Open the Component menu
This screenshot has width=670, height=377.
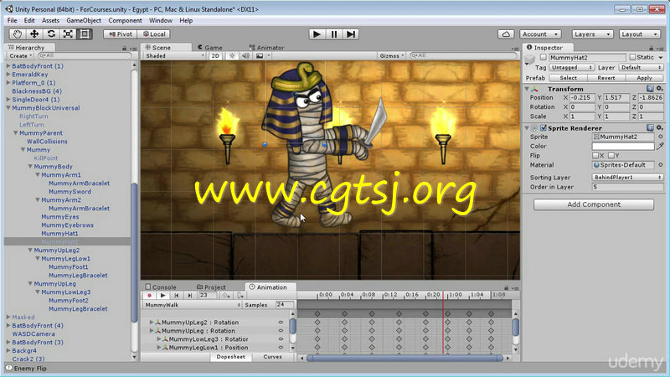coord(125,20)
